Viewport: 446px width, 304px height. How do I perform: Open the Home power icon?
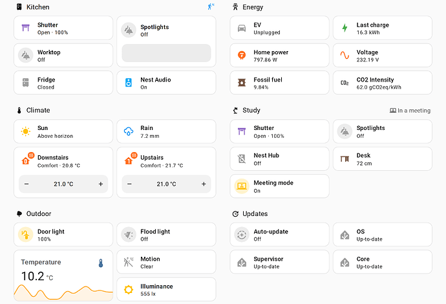coord(242,55)
